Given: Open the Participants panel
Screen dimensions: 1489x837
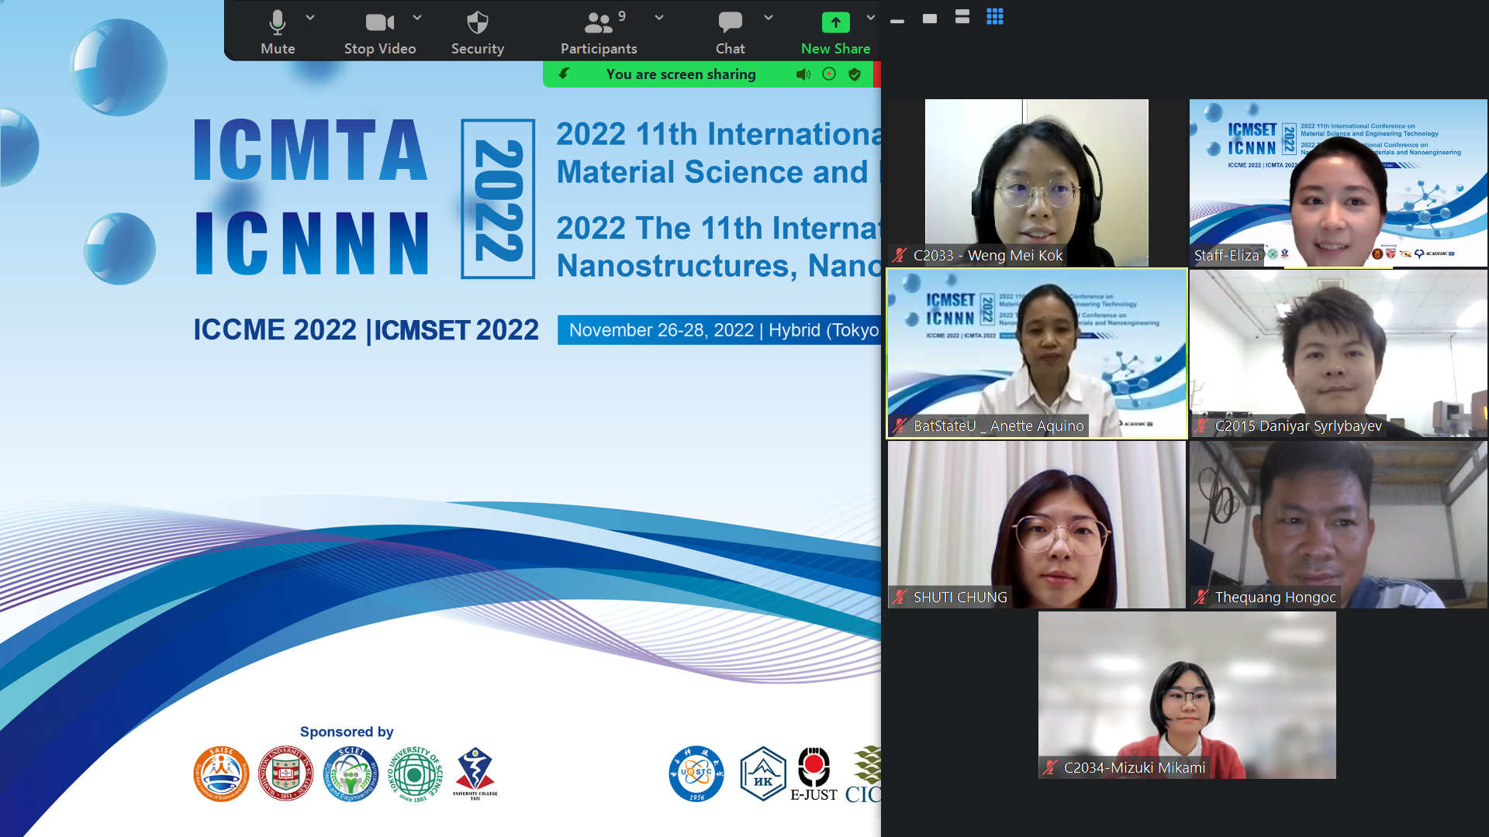Looking at the screenshot, I should tap(599, 33).
